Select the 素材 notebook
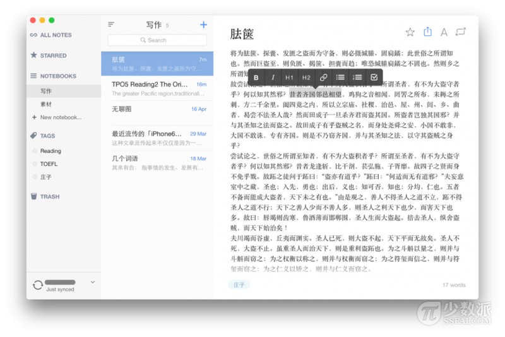Screen dimensions: 505x337 click(46, 104)
